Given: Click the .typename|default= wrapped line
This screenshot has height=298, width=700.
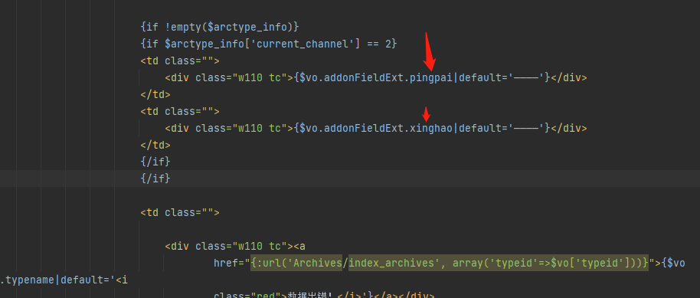Looking at the screenshot, I should tap(64, 280).
